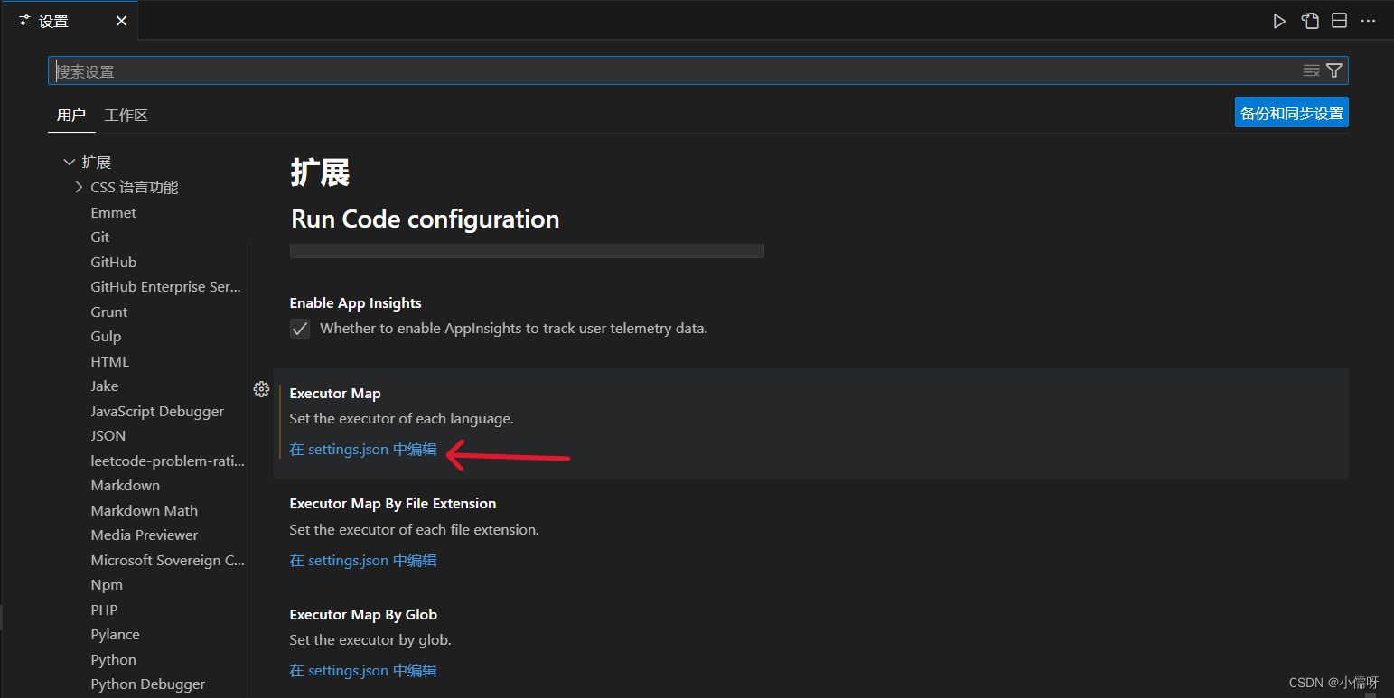Viewport: 1394px width, 698px height.
Task: Open Settings (JSON) via the file icon
Action: [1310, 20]
